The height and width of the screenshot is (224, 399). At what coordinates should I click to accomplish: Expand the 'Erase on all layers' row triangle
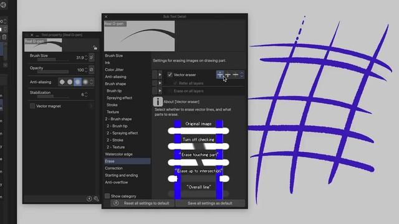pos(160,91)
